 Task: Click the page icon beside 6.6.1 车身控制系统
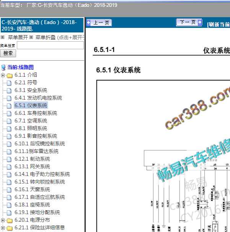[9, 113]
